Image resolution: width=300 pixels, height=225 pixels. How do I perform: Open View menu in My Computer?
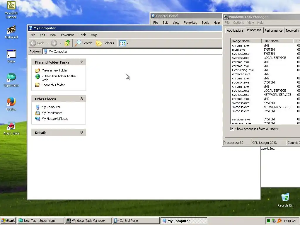coord(53,35)
